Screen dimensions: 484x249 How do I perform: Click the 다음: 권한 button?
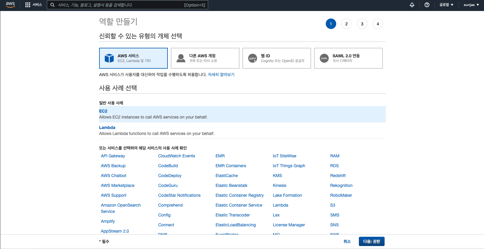coord(372,241)
